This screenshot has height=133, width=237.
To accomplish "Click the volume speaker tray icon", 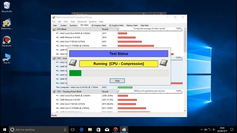I will pyautogui.click(x=214, y=130).
